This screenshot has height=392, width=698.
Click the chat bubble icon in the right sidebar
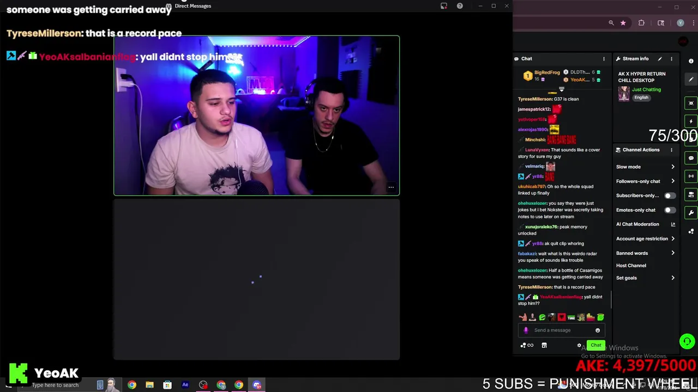[691, 158]
